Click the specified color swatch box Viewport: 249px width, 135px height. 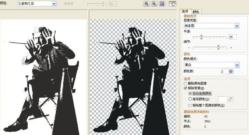coord(222,99)
